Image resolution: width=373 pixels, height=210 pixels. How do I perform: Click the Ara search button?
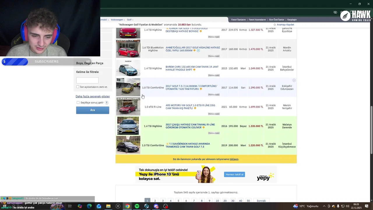coord(93,110)
